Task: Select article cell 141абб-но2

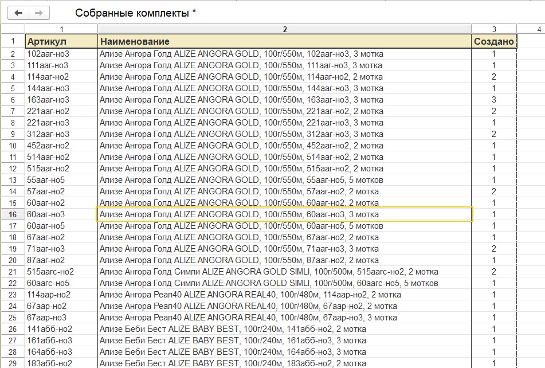Action: click(61, 329)
